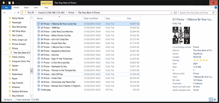Screen dimensions: 219x103
Task: Sort by the Size column header
Action: click(129, 18)
